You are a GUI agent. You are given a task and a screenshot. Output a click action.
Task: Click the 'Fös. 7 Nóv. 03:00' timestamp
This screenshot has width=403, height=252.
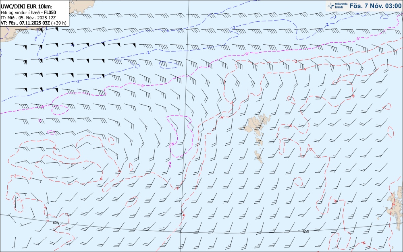point(375,6)
